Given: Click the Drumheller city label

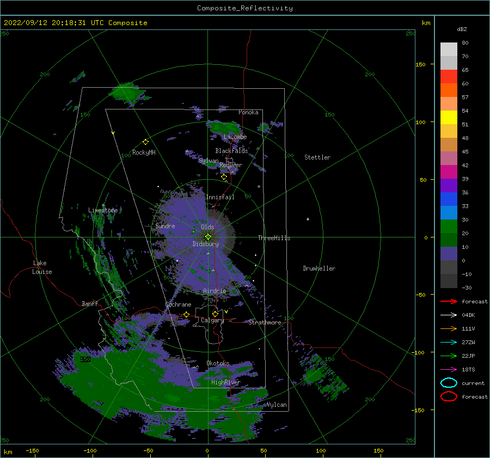Looking at the screenshot, I should click(319, 268).
